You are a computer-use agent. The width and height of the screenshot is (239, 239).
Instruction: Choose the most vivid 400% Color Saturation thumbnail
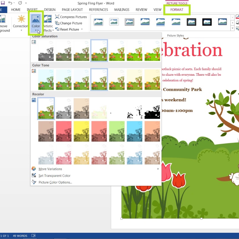pyautogui.click(x=152, y=50)
